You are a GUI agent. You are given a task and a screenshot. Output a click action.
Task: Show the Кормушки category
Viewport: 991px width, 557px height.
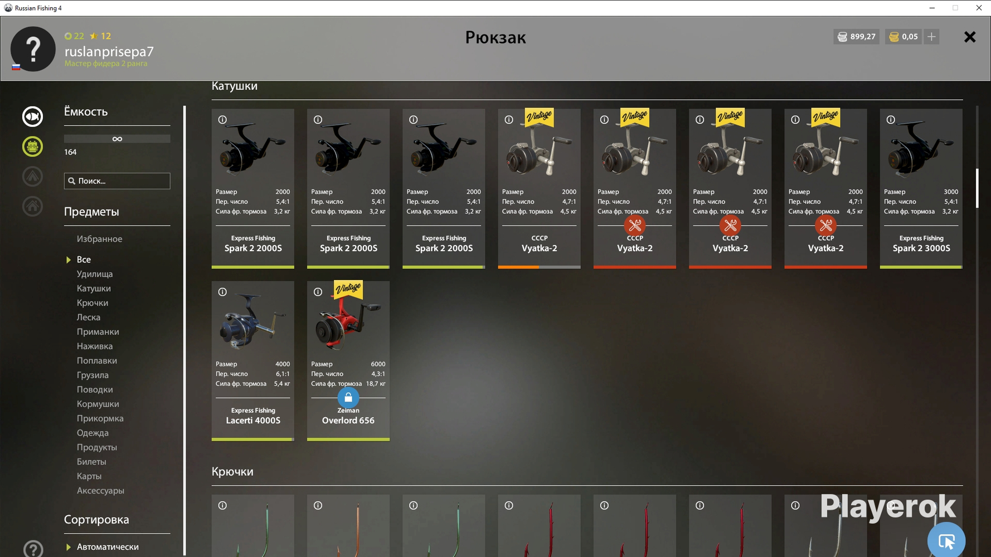tap(98, 404)
